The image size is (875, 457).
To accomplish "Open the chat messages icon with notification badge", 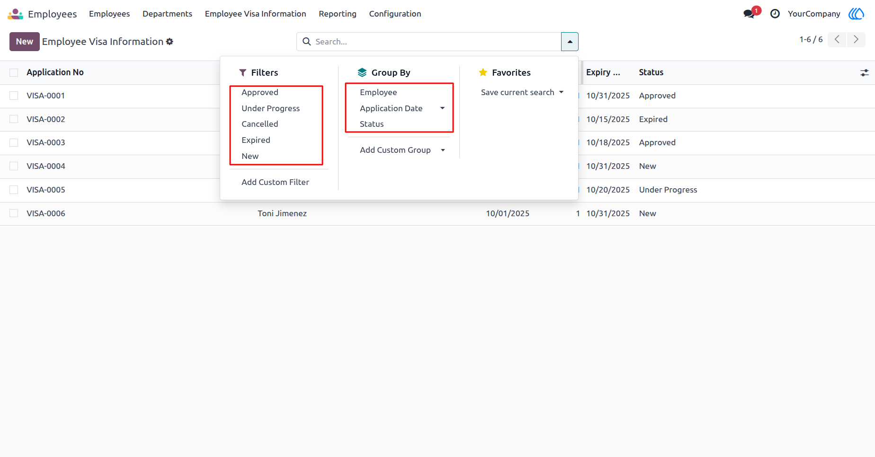I will click(750, 14).
